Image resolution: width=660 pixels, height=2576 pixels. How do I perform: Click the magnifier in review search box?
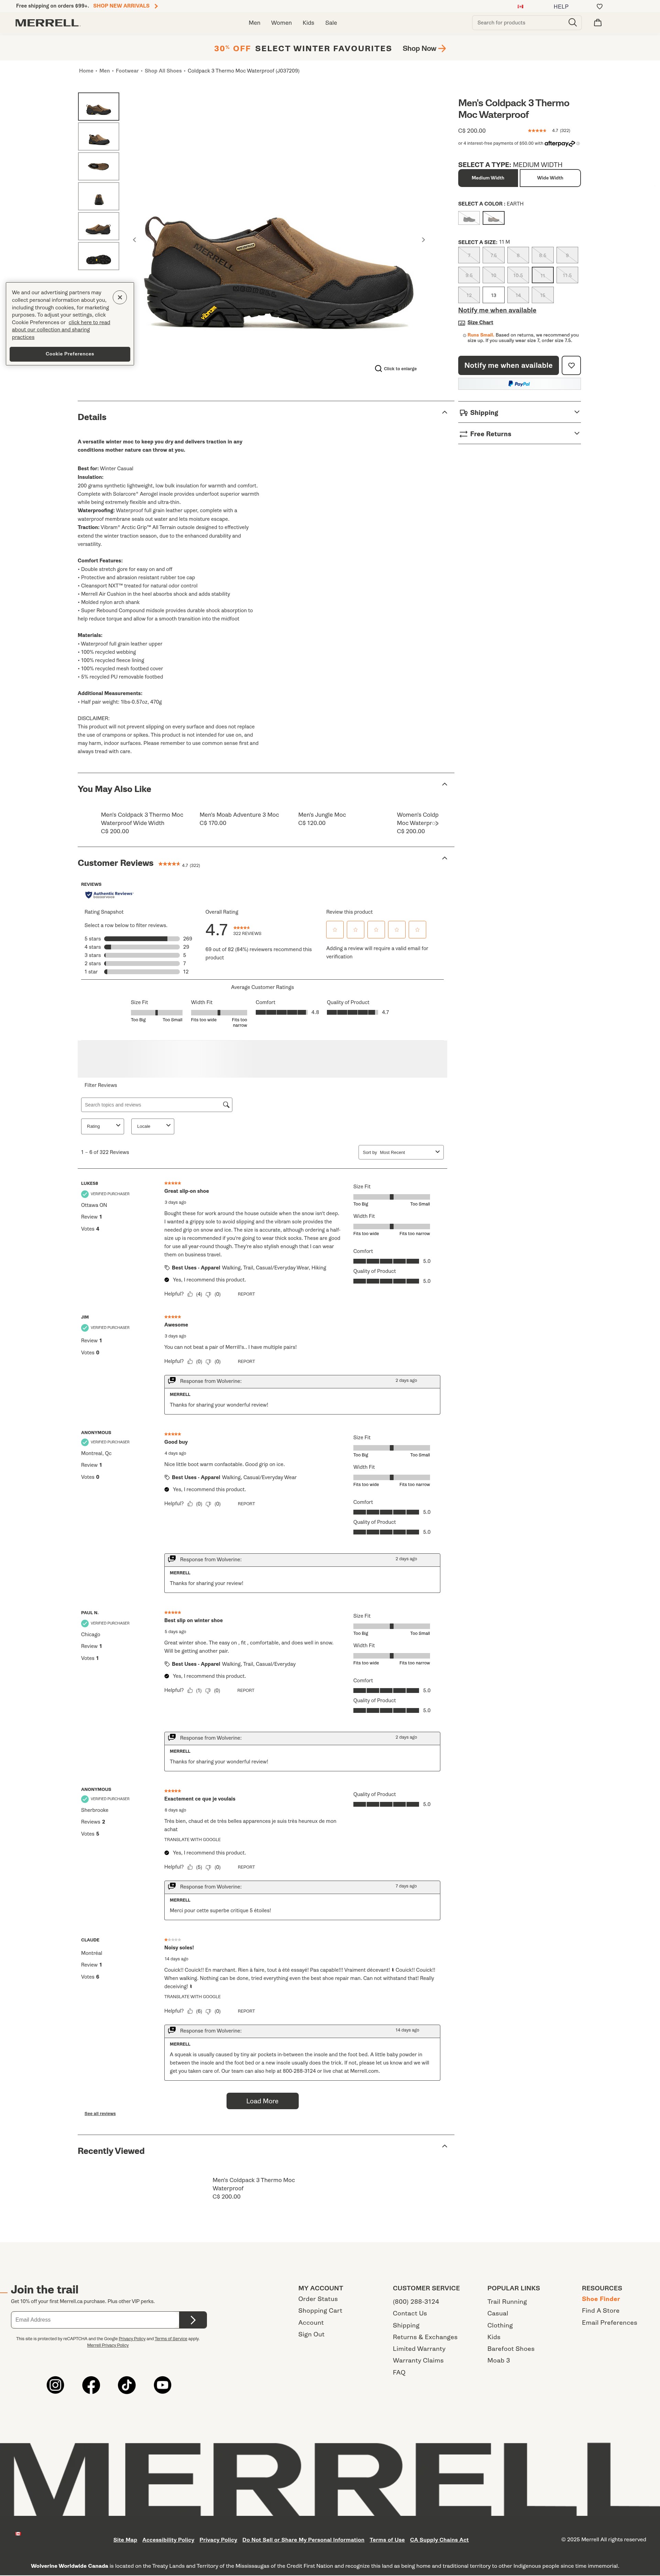point(226,1105)
